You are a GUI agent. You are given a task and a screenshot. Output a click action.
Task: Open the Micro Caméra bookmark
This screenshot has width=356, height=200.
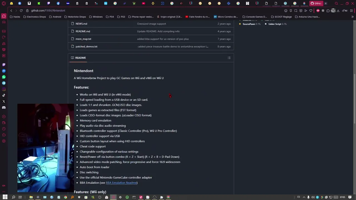(226, 17)
